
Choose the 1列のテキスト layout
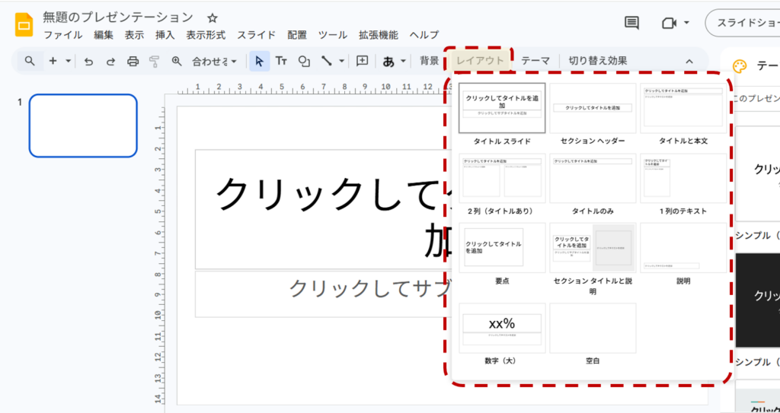(x=683, y=178)
